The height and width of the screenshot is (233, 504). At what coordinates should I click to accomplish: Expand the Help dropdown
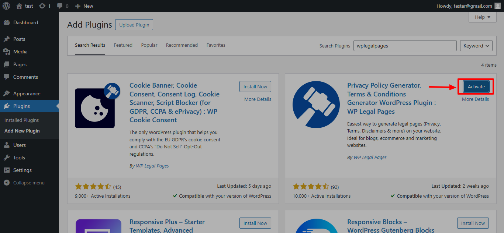(x=483, y=17)
